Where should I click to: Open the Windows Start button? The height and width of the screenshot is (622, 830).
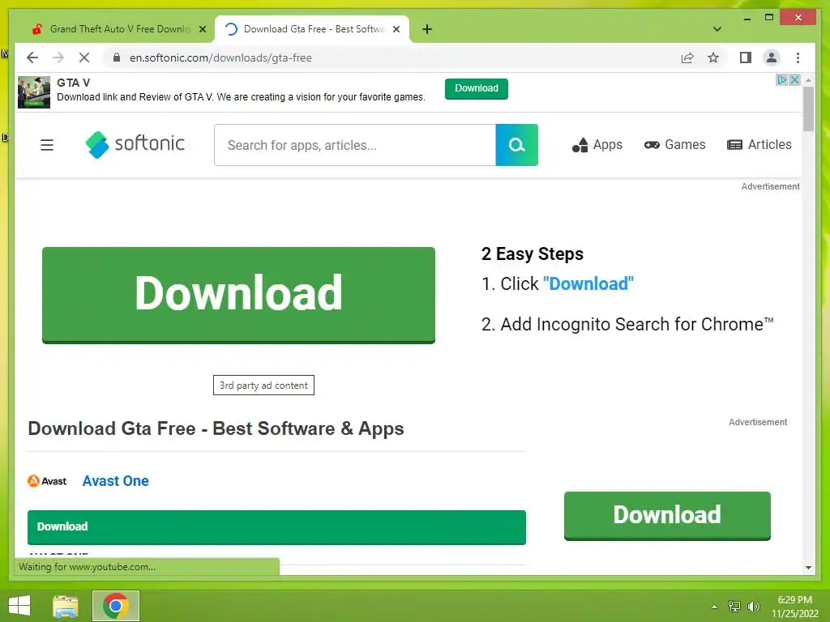19,606
